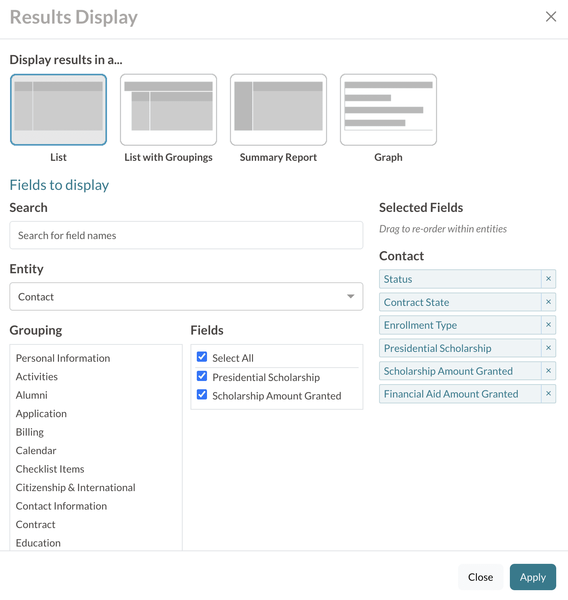This screenshot has height=600, width=568.
Task: Select the Billing grouping
Action: point(29,432)
